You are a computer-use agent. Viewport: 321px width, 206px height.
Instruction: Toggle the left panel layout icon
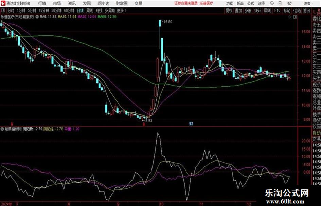[x=3, y=10]
